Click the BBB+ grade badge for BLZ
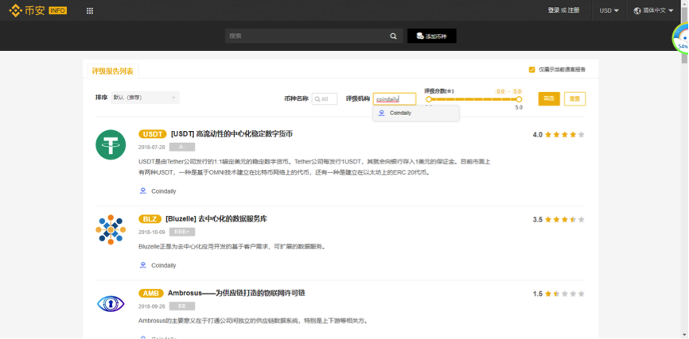The width and height of the screenshot is (689, 339). 182,232
